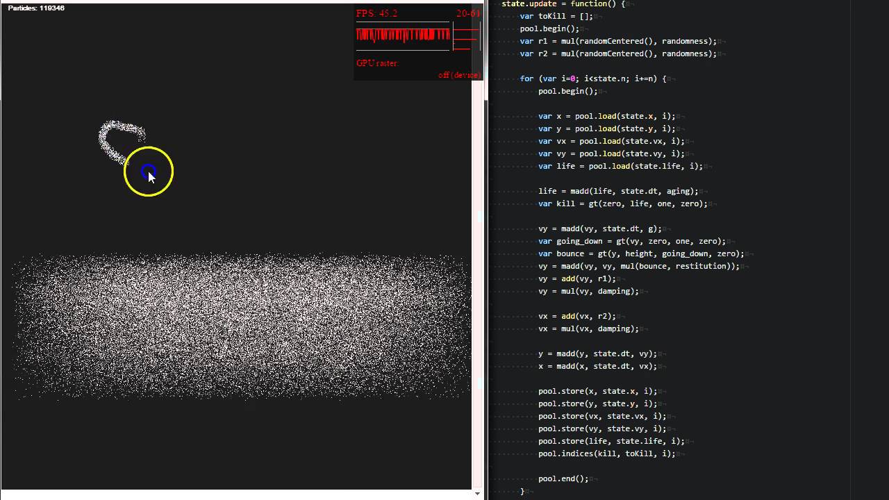Click the y = madd(y, state.dt, vy) line
The height and width of the screenshot is (500, 889).
tap(597, 353)
